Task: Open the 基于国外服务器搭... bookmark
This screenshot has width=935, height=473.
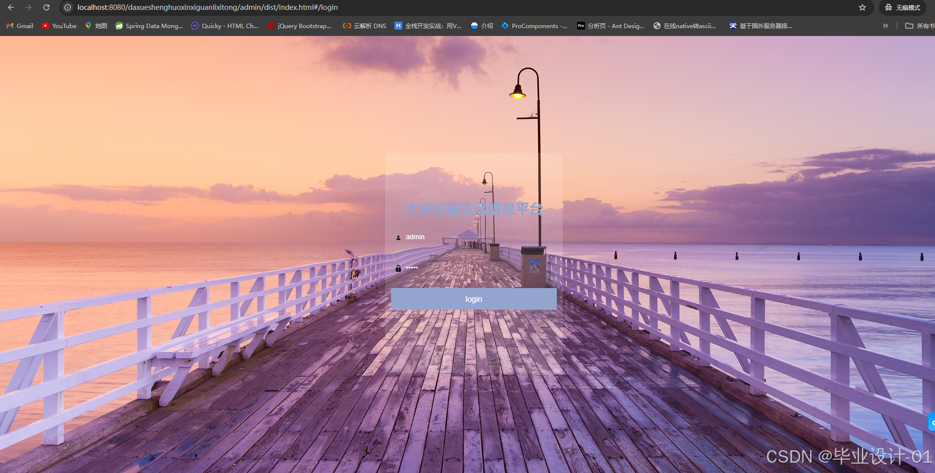Action: [x=761, y=26]
